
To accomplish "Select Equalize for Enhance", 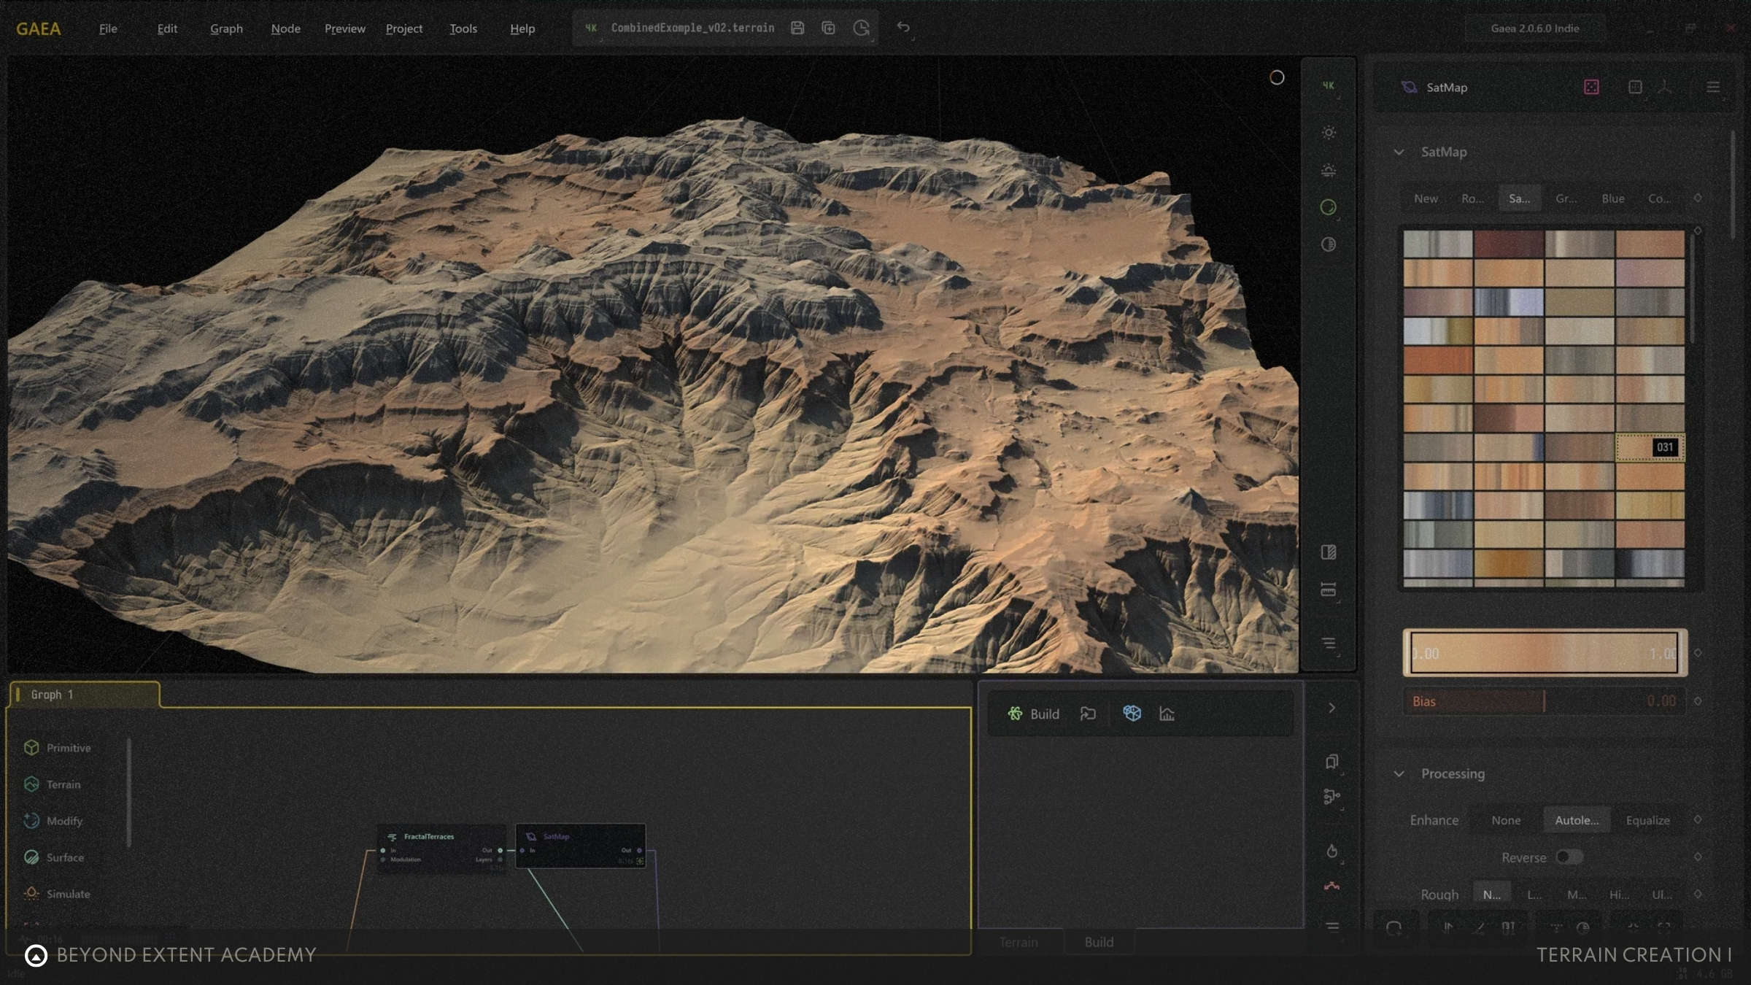I will click(x=1647, y=820).
